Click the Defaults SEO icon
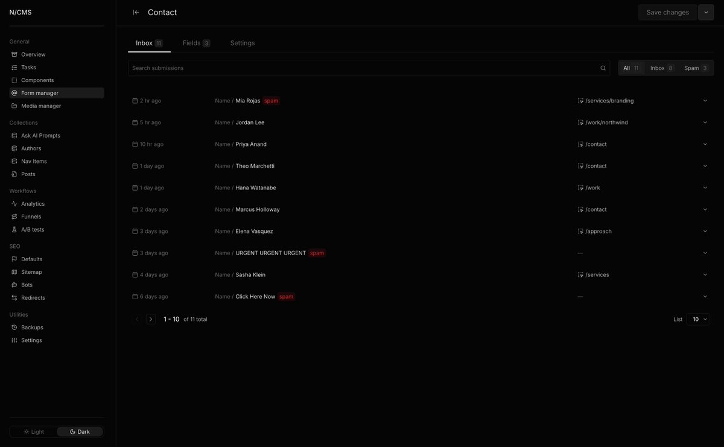Image resolution: width=724 pixels, height=447 pixels. [14, 259]
